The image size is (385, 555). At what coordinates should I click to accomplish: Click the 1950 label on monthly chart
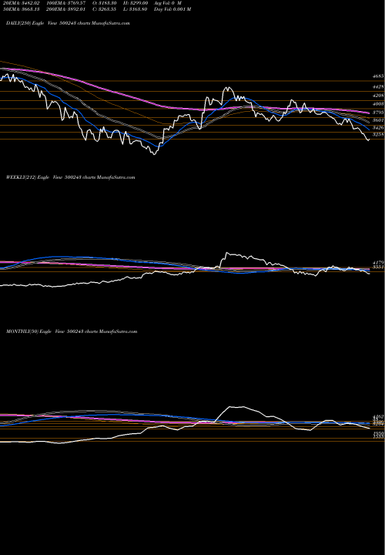[378, 433]
